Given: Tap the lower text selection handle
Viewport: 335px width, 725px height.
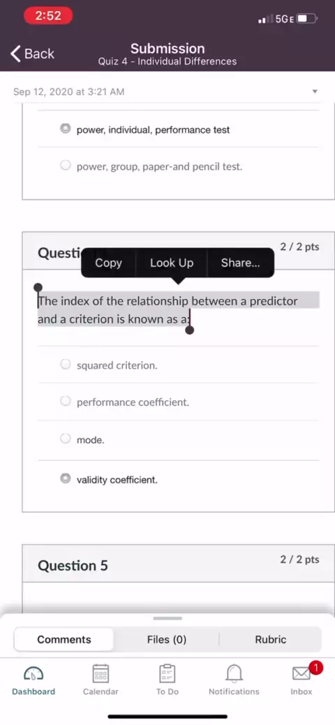Looking at the screenshot, I should coord(189,330).
